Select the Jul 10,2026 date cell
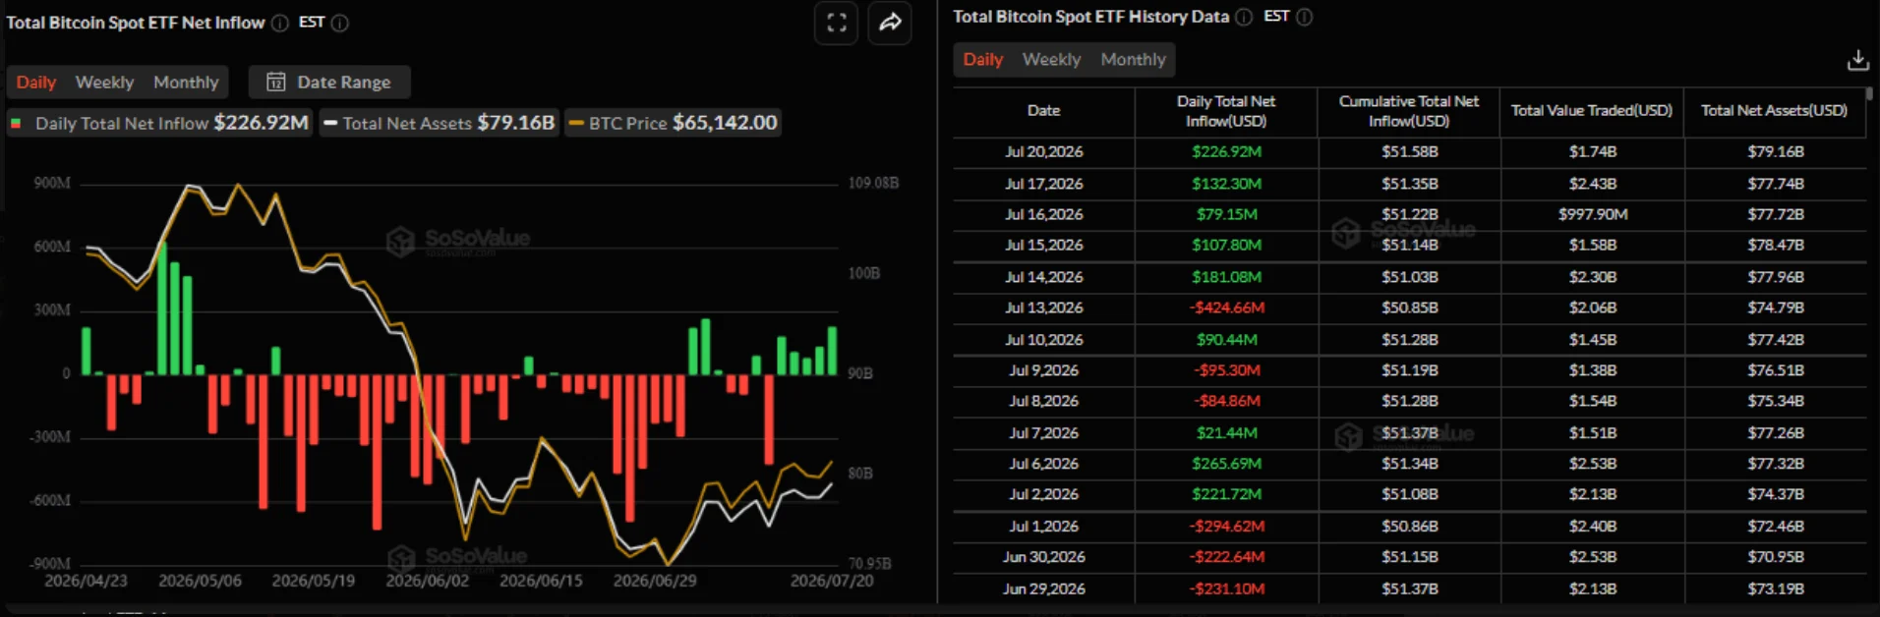This screenshot has width=1880, height=617. 1044,339
